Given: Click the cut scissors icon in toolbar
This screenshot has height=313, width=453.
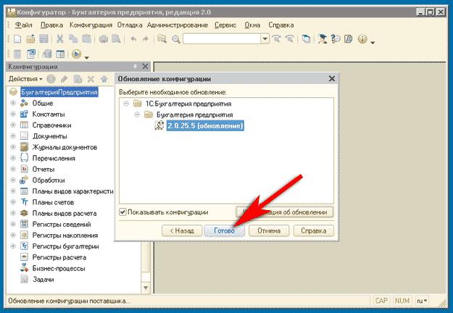Looking at the screenshot, I should click(60, 39).
